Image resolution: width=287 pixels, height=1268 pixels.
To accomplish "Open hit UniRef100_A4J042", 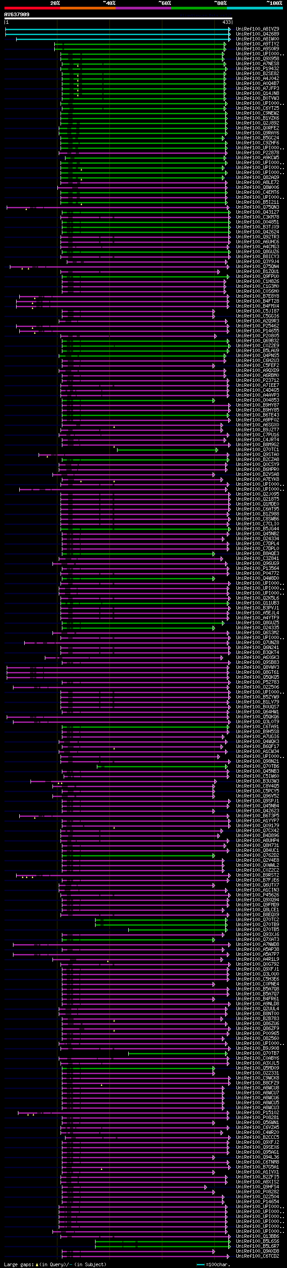I will [257, 78].
